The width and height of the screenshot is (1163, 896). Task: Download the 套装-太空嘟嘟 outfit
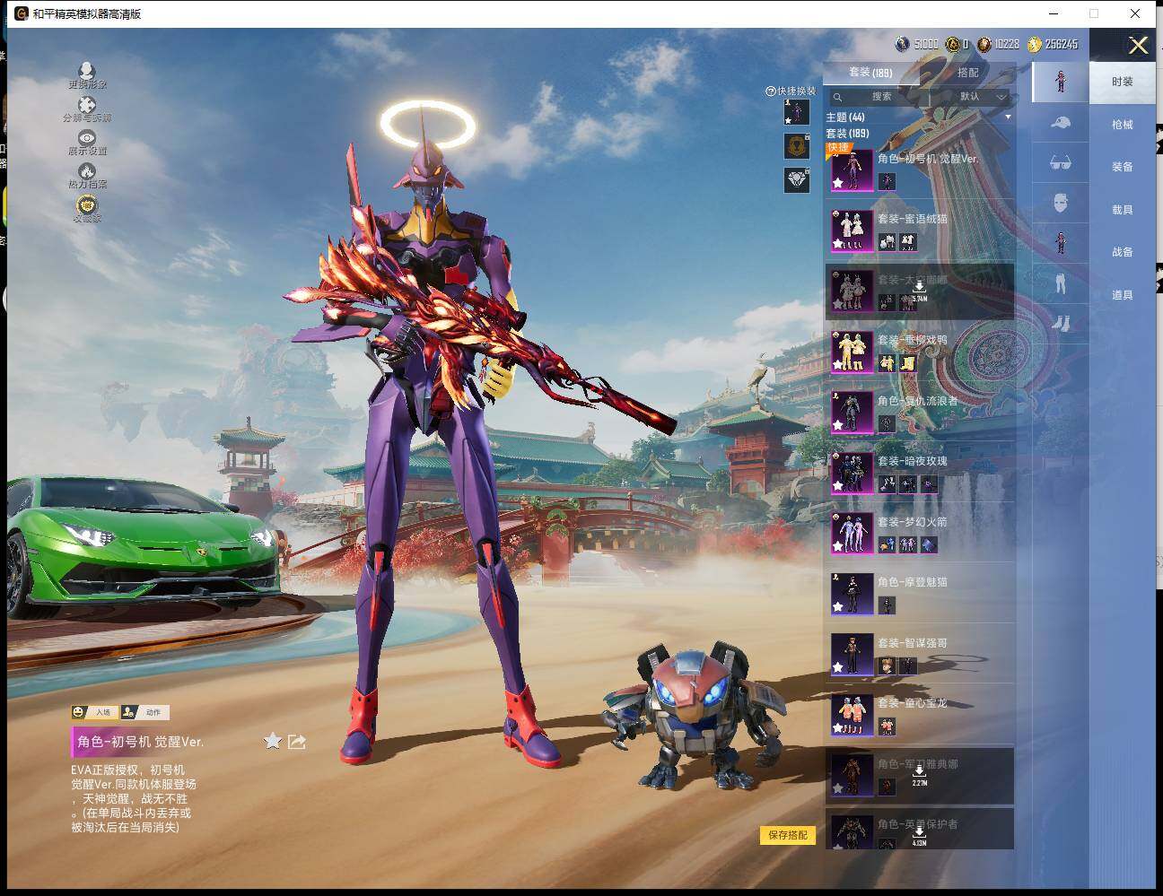(x=919, y=290)
